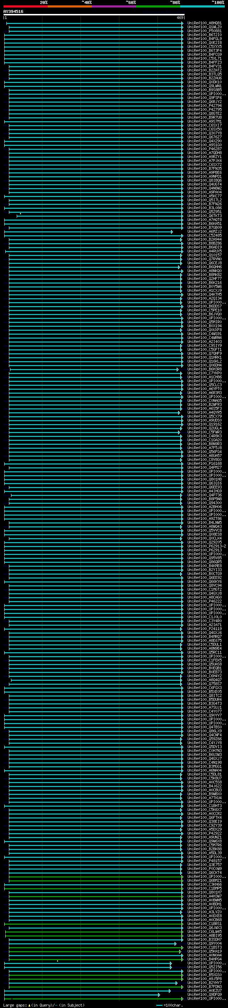228x1008 pixels.
Task: Open hit UniRef100_A8HQ81
Action: coord(204,23)
